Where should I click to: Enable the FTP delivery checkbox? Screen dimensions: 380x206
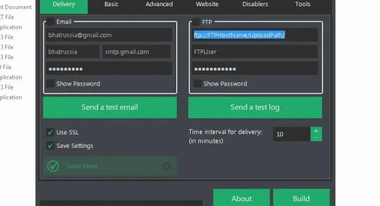(196, 22)
